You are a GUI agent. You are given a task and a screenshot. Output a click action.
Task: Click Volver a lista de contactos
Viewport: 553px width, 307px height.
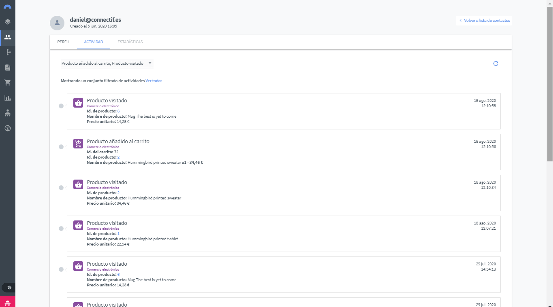pos(484,21)
